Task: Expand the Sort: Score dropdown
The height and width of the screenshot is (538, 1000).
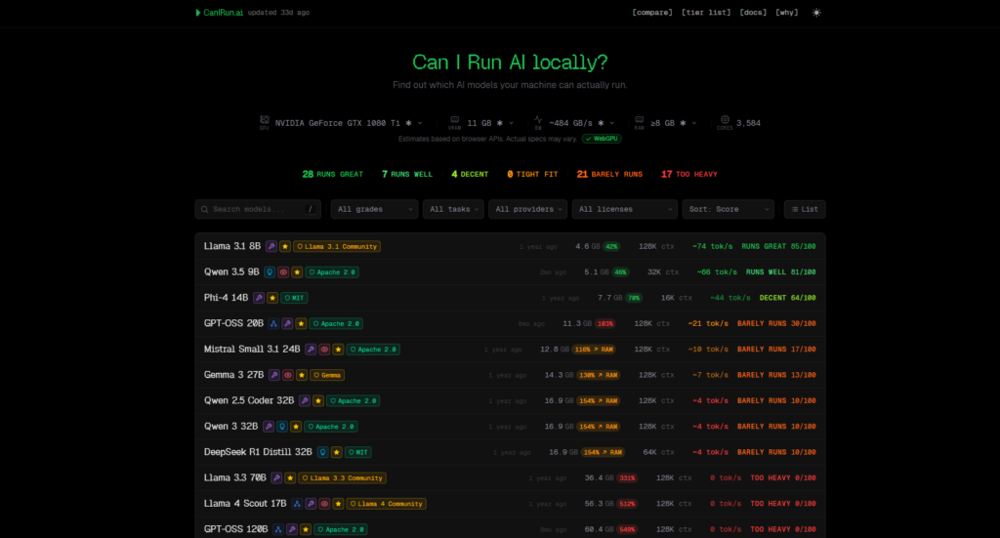Action: coord(729,209)
